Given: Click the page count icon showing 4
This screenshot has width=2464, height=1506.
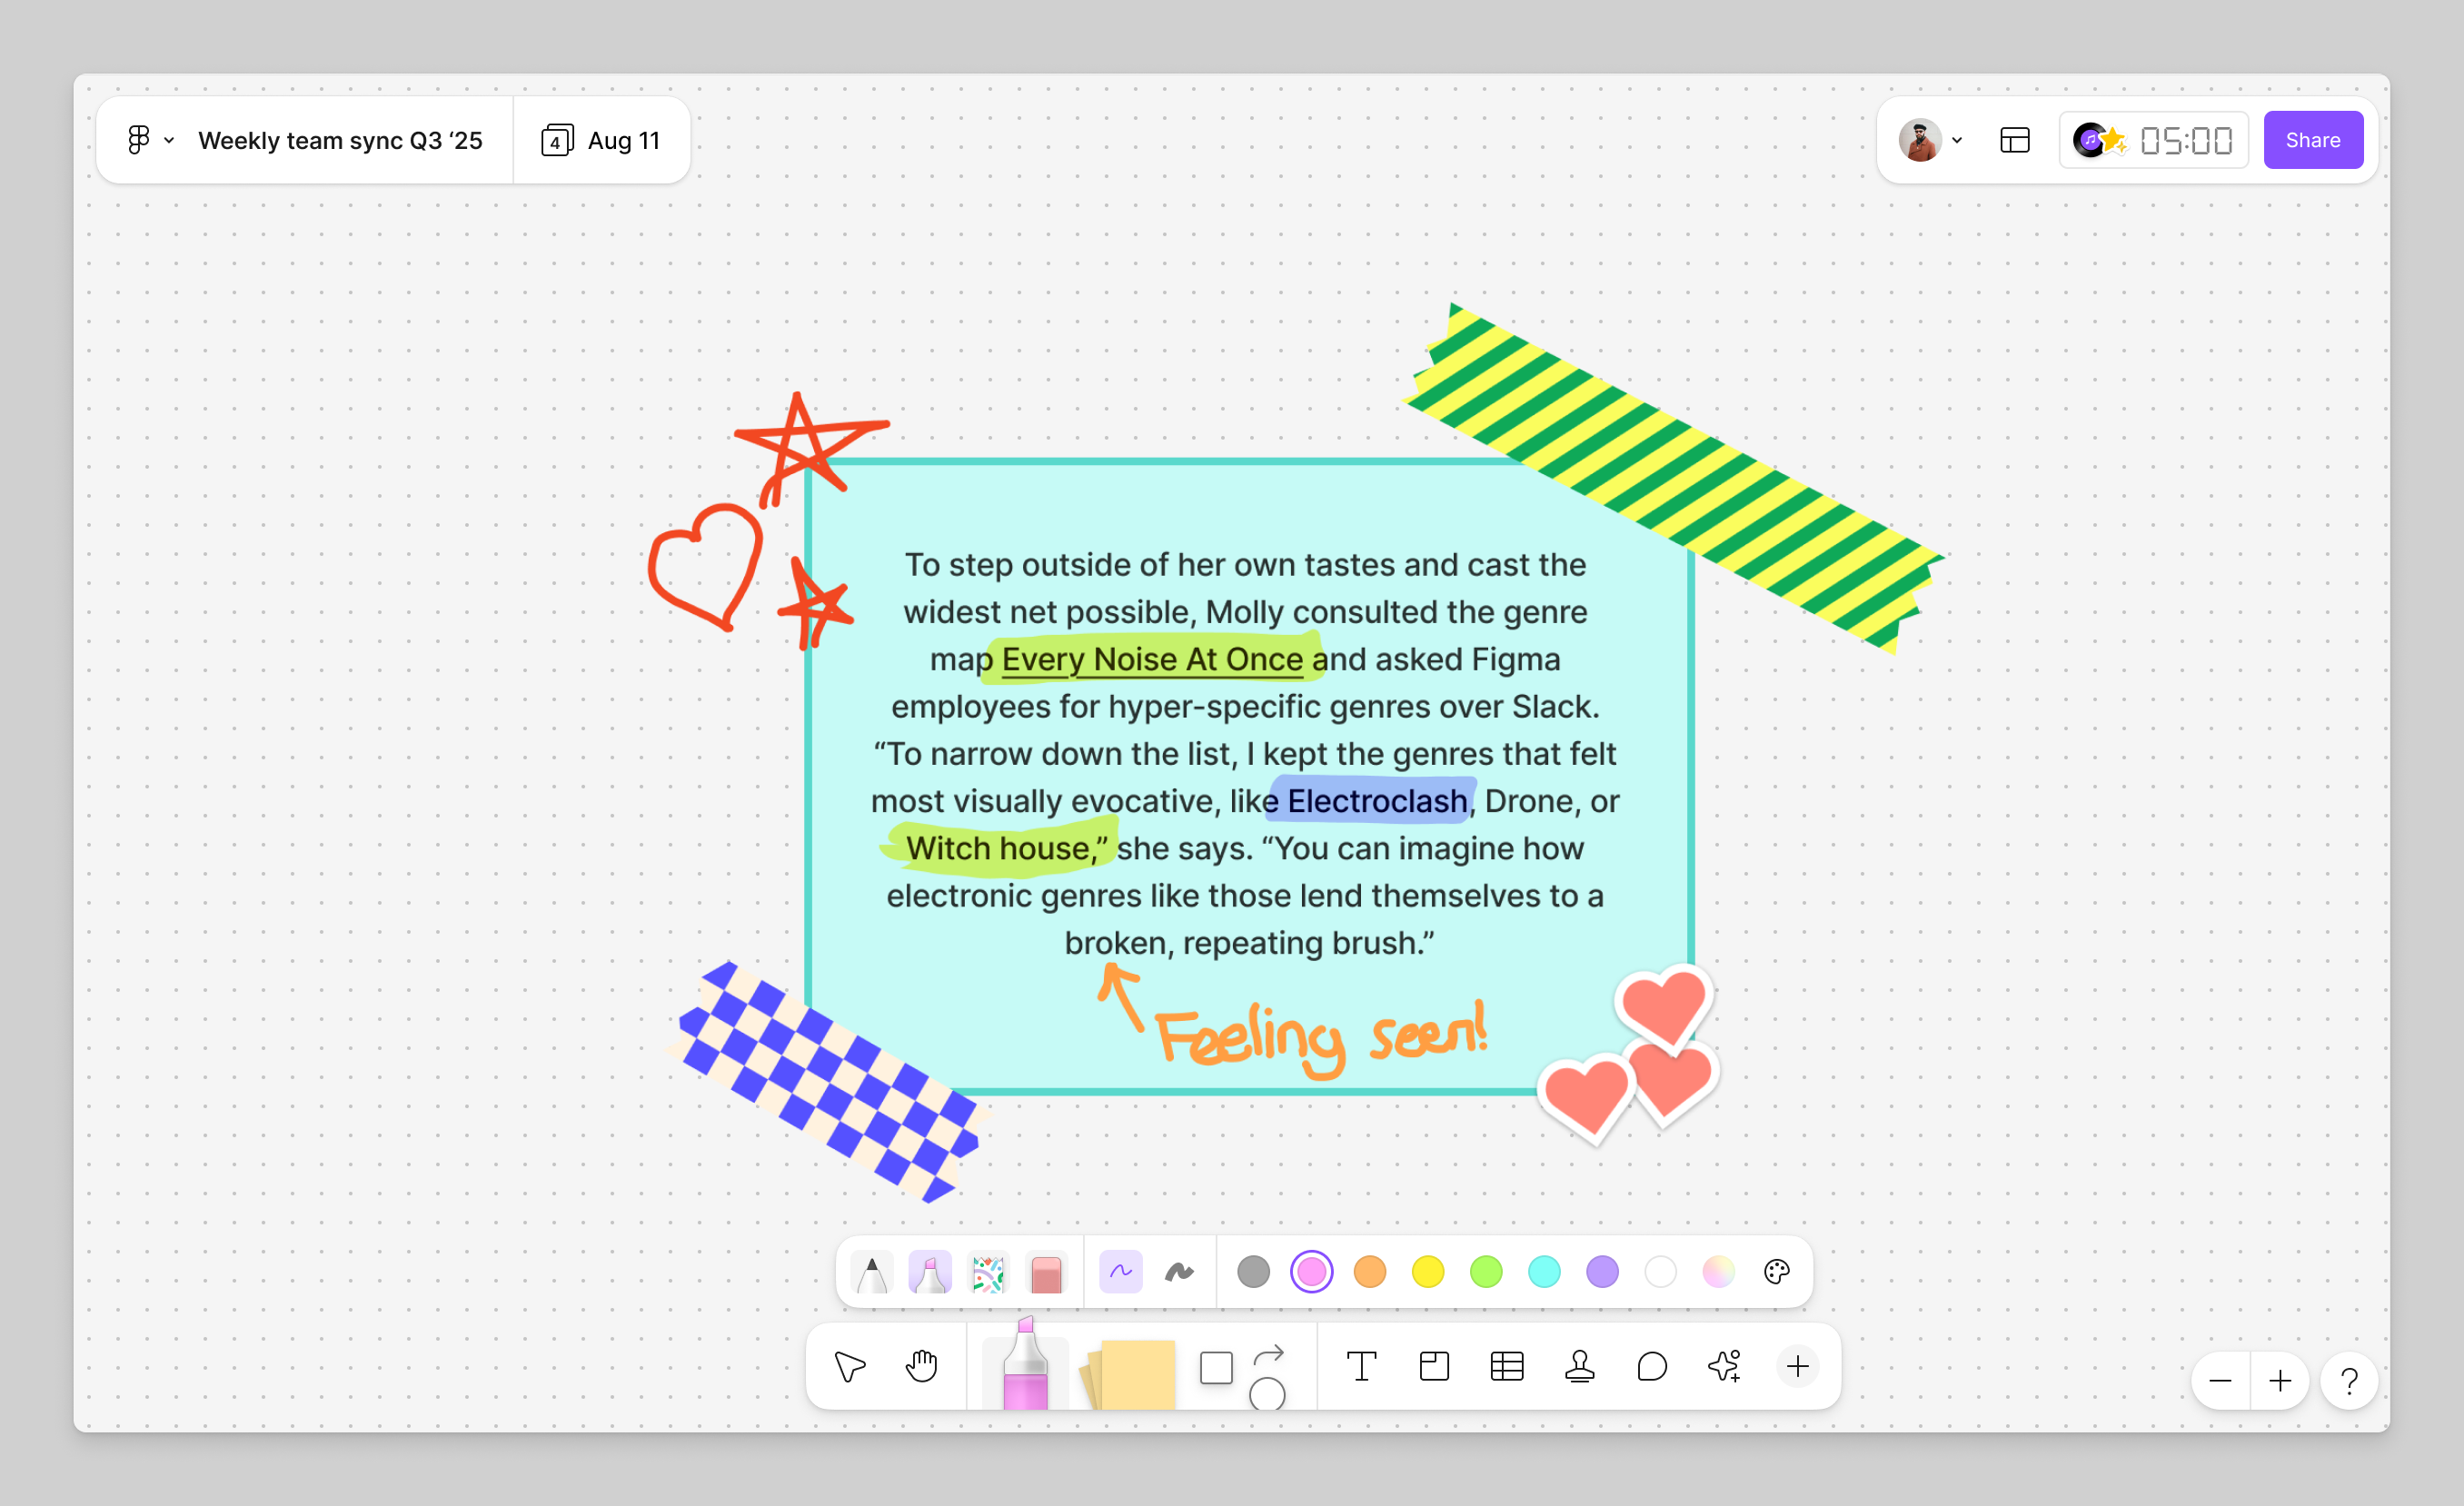Looking at the screenshot, I should (557, 141).
